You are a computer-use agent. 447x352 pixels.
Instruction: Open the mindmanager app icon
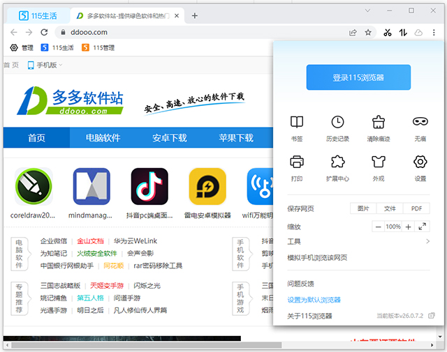91,186
